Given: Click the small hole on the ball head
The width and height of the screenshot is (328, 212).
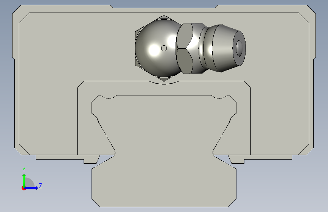Looking at the screenshot, I should (x=164, y=48).
